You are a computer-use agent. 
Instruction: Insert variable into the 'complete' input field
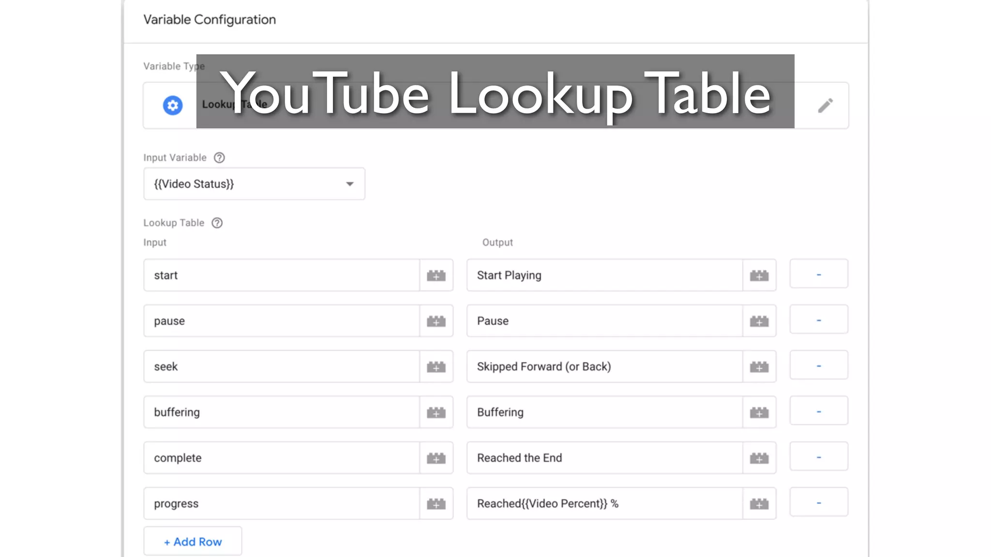[x=436, y=458]
